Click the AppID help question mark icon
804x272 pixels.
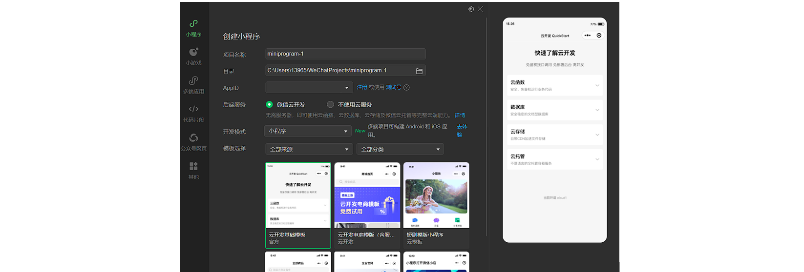click(406, 88)
